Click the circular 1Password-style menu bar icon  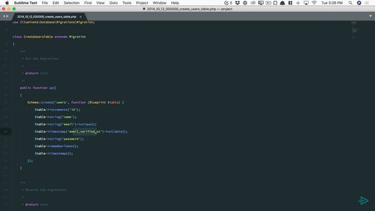(245, 3)
